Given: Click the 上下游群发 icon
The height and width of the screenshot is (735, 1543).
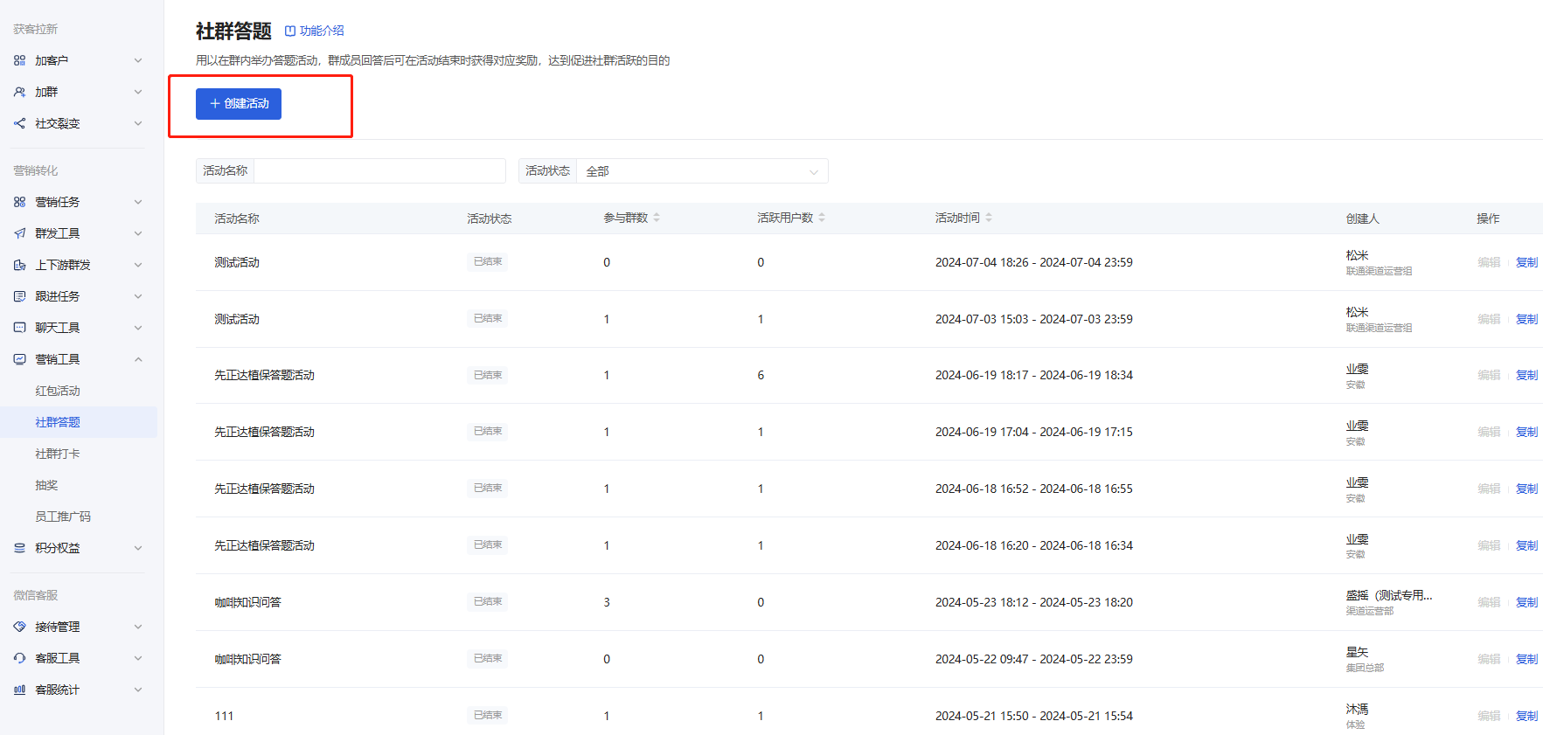Looking at the screenshot, I should [x=19, y=265].
